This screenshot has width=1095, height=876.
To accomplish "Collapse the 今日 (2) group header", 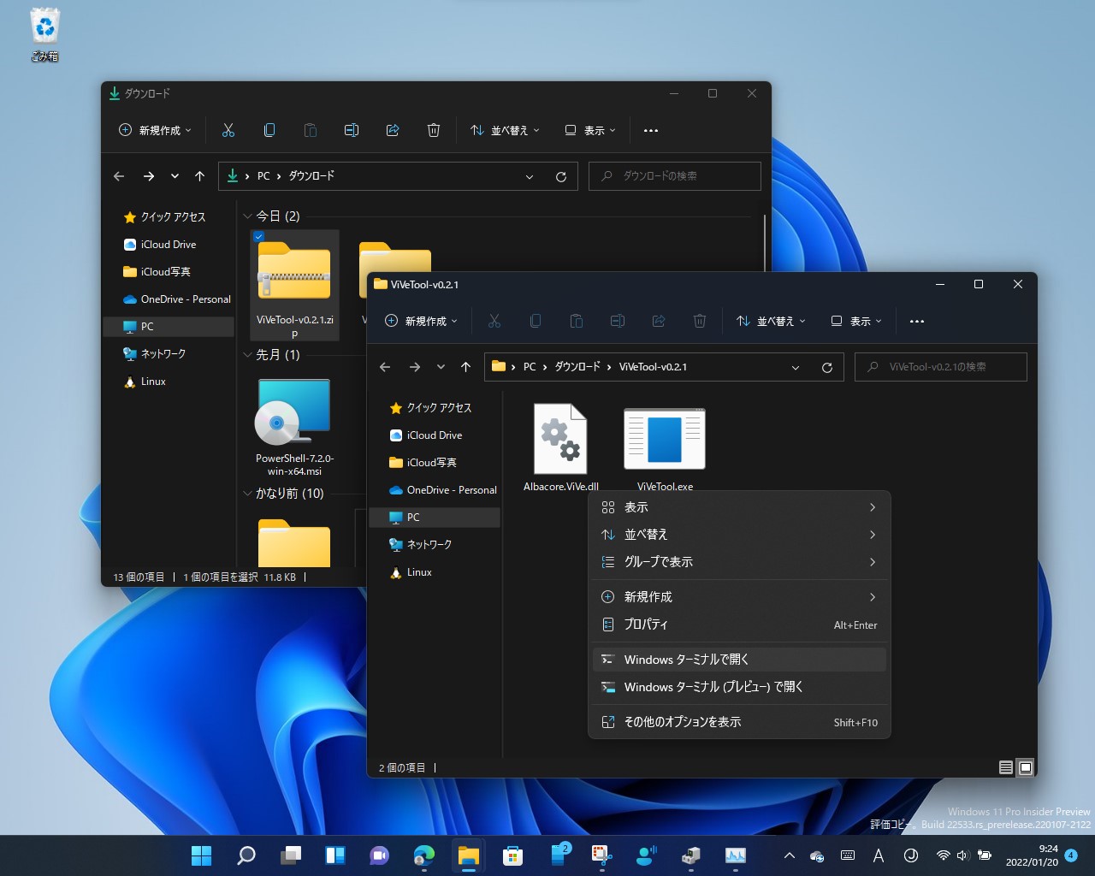I will pos(247,216).
